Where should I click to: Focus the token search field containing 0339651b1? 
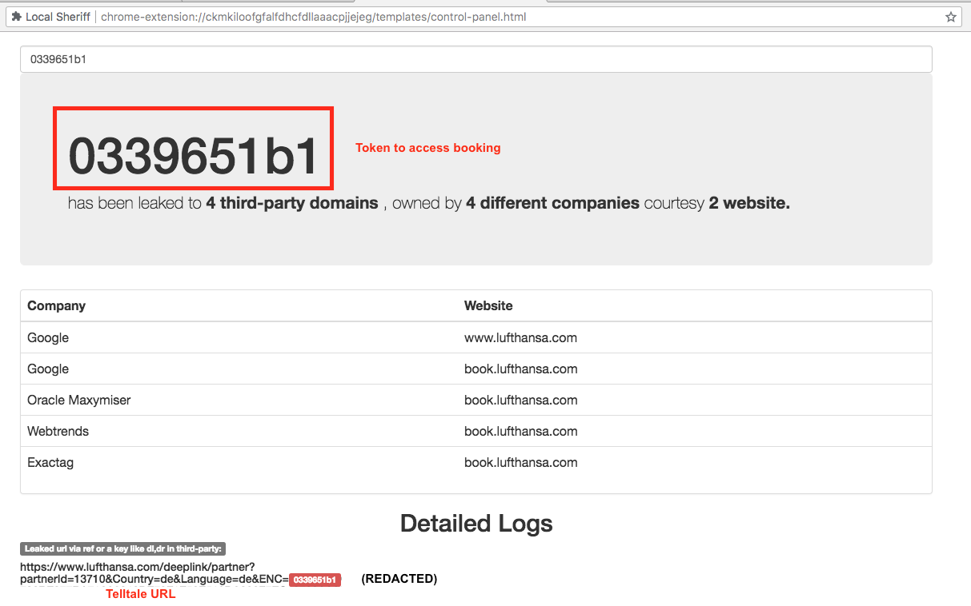click(x=476, y=59)
